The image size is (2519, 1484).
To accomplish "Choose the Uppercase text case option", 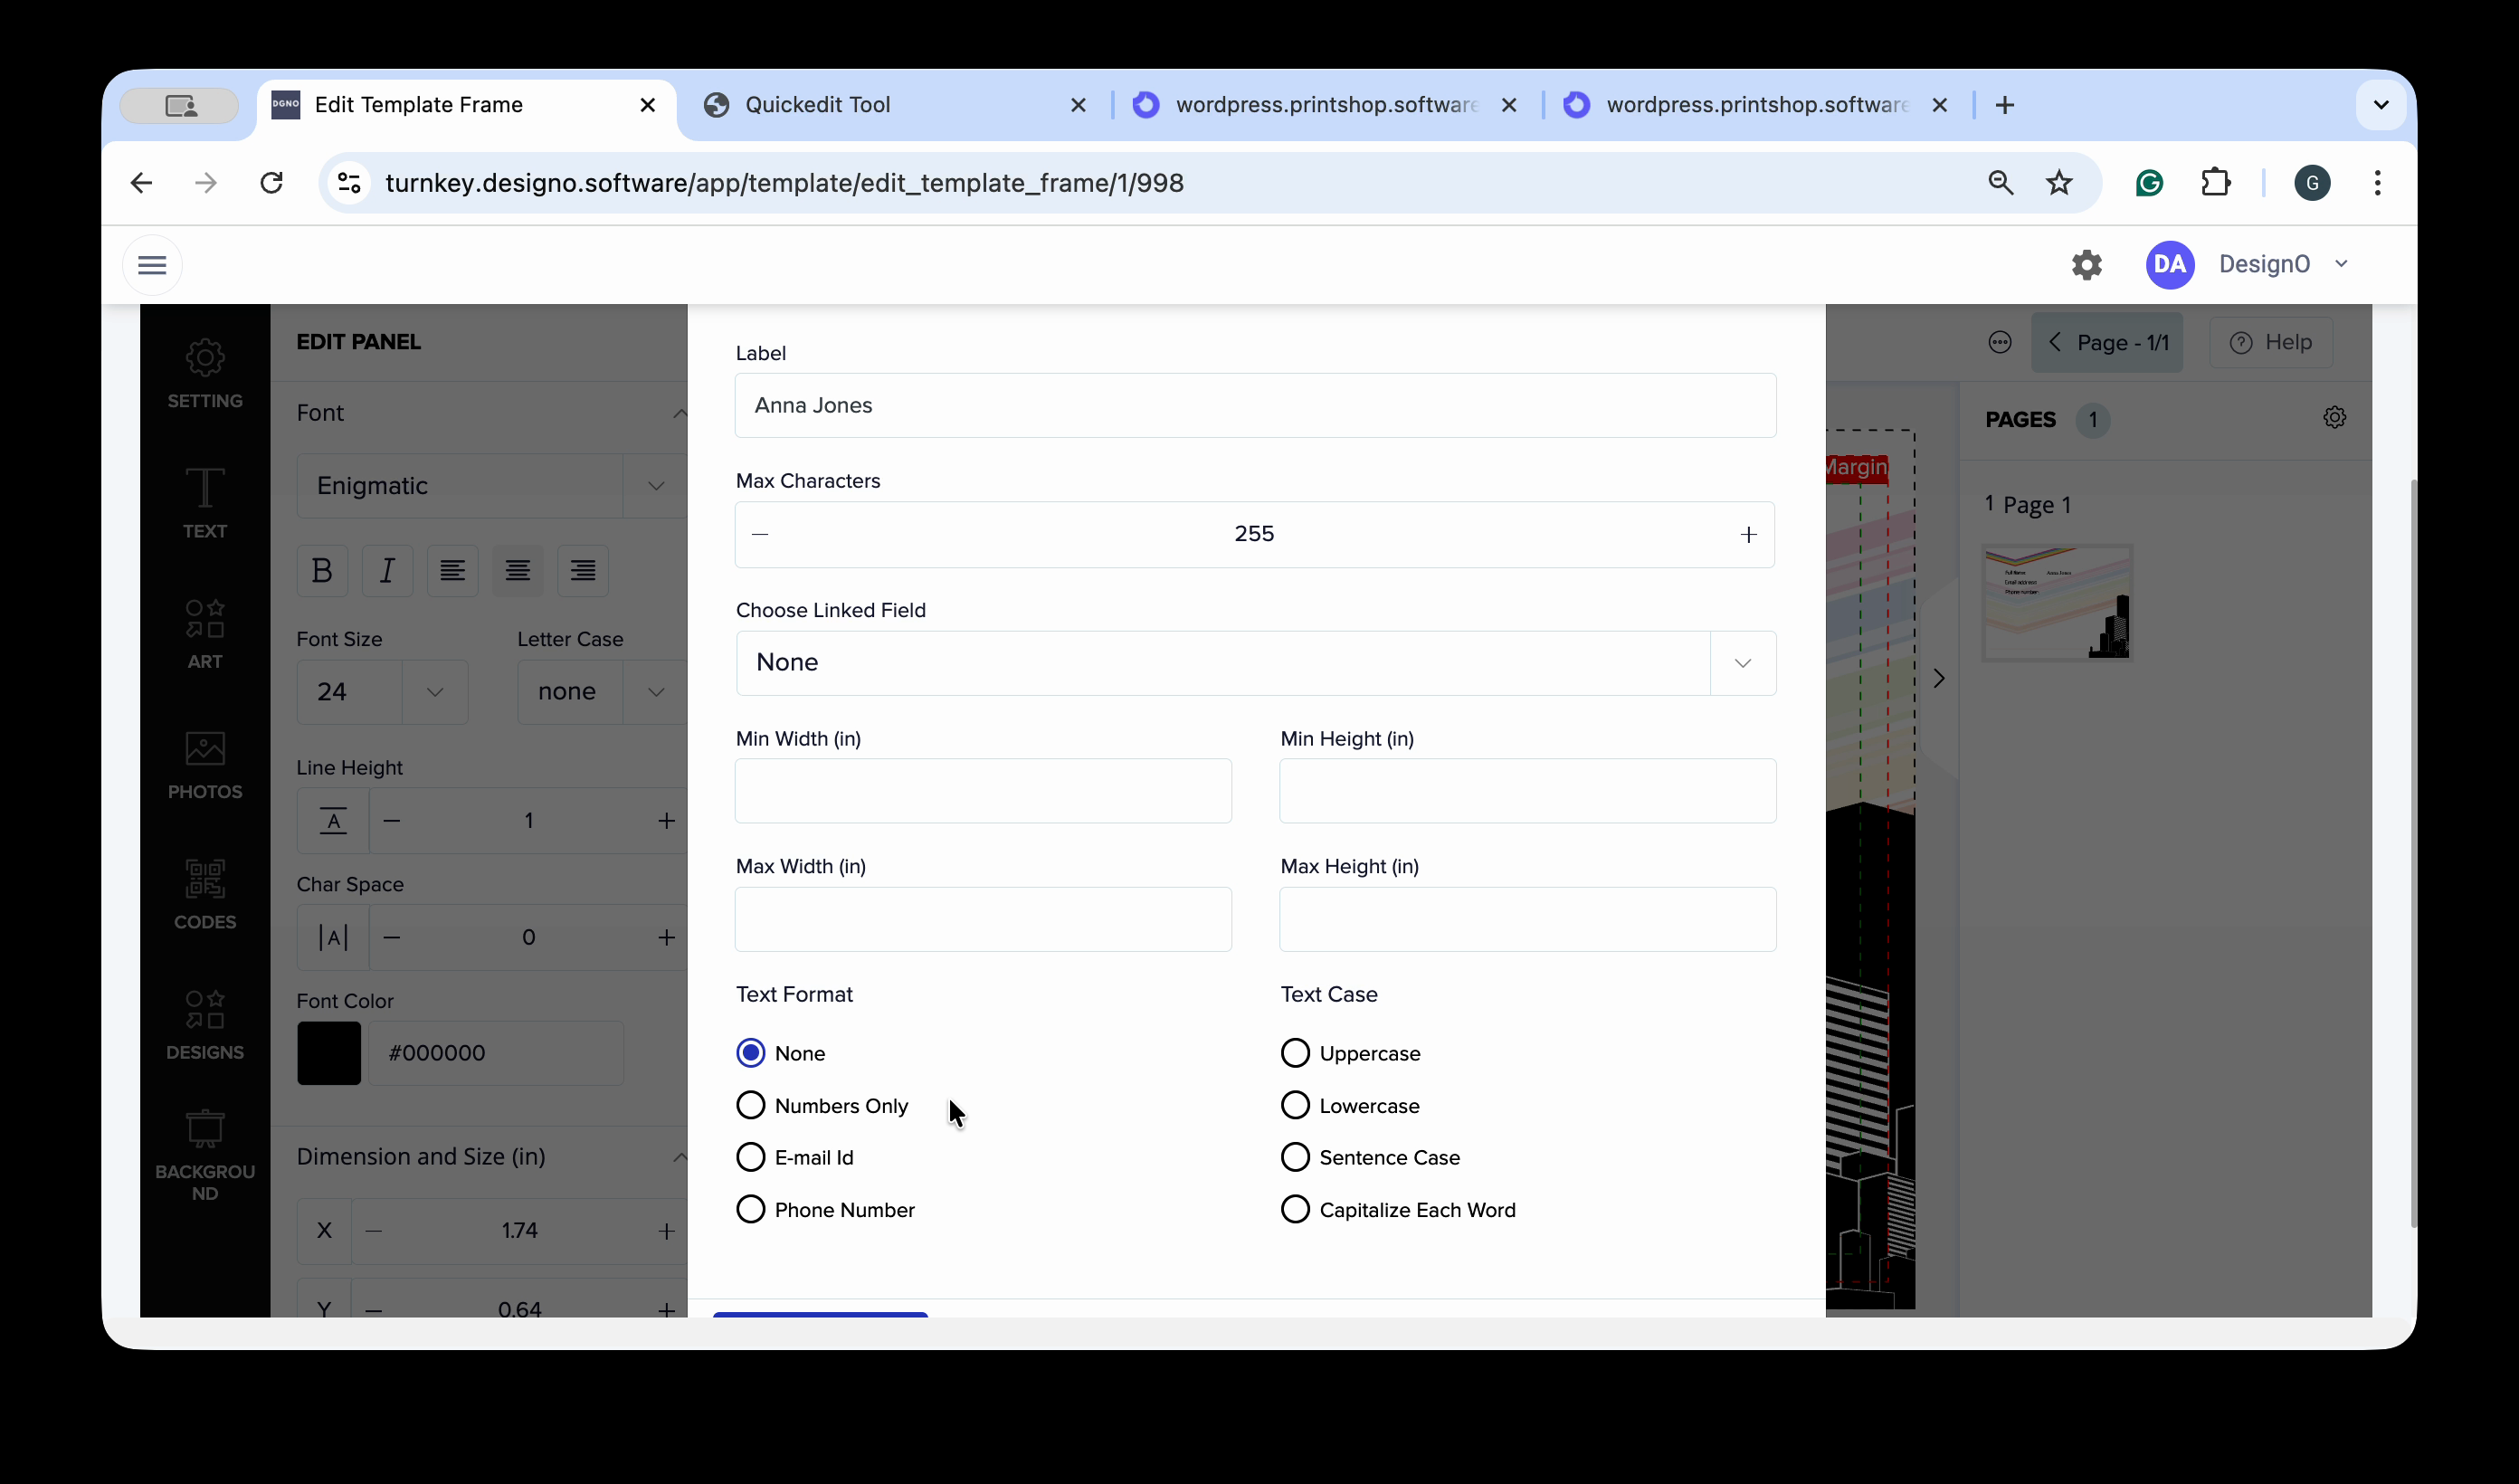I will [x=1295, y=1053].
